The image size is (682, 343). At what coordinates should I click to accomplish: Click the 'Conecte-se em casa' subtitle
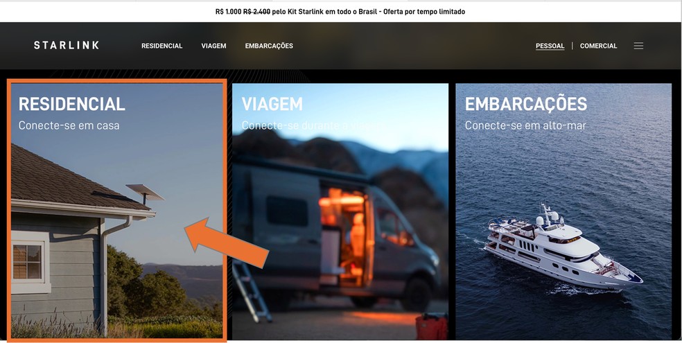tap(69, 125)
